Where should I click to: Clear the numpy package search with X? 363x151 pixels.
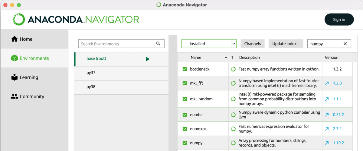pos(345,44)
